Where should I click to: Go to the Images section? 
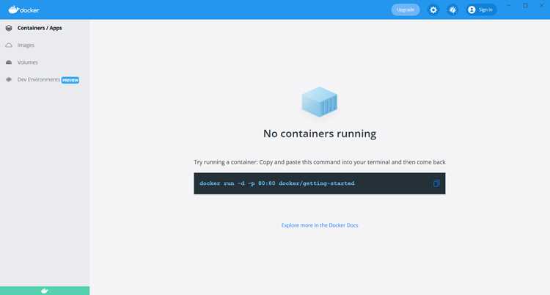pos(26,45)
